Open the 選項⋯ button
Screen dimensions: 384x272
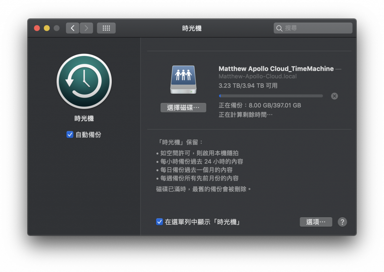pos(316,222)
